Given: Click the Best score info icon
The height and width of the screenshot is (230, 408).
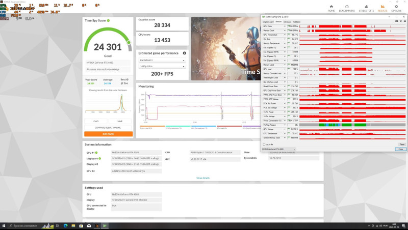Looking at the screenshot, I should 127,79.
